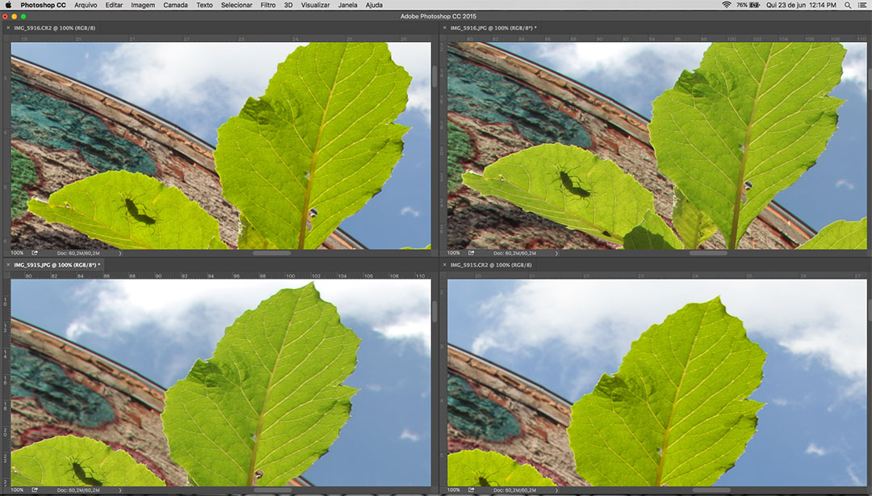The height and width of the screenshot is (496, 872).
Task: Click horizontal scrollbar in IMG_5916.CR2 window
Action: coord(271,253)
